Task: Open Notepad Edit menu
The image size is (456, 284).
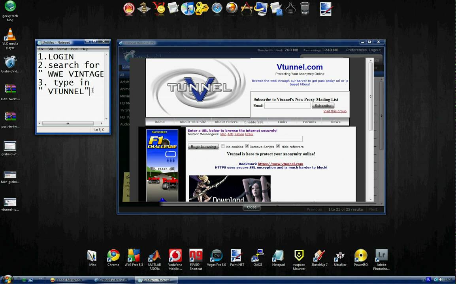Action: click(x=50, y=49)
